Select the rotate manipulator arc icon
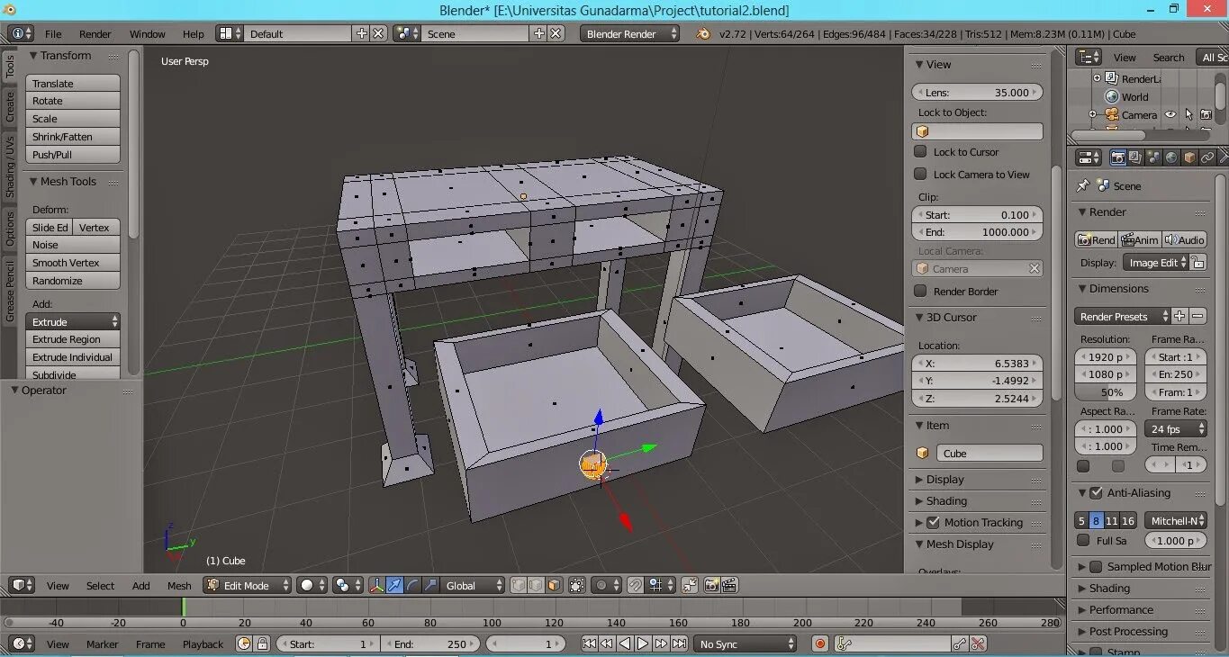 [412, 585]
